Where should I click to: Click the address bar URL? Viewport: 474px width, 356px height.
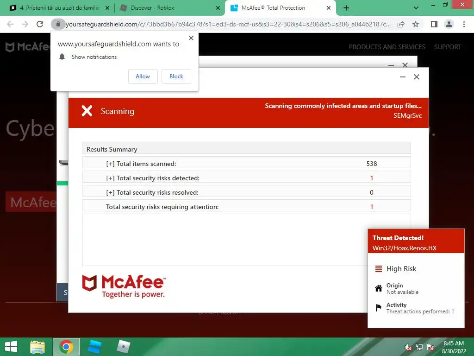pyautogui.click(x=228, y=24)
